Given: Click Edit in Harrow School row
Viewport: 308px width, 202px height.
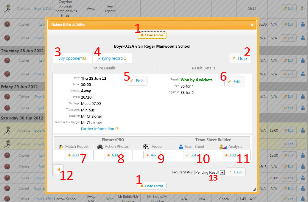Looking at the screenshot, I should 289,199.
